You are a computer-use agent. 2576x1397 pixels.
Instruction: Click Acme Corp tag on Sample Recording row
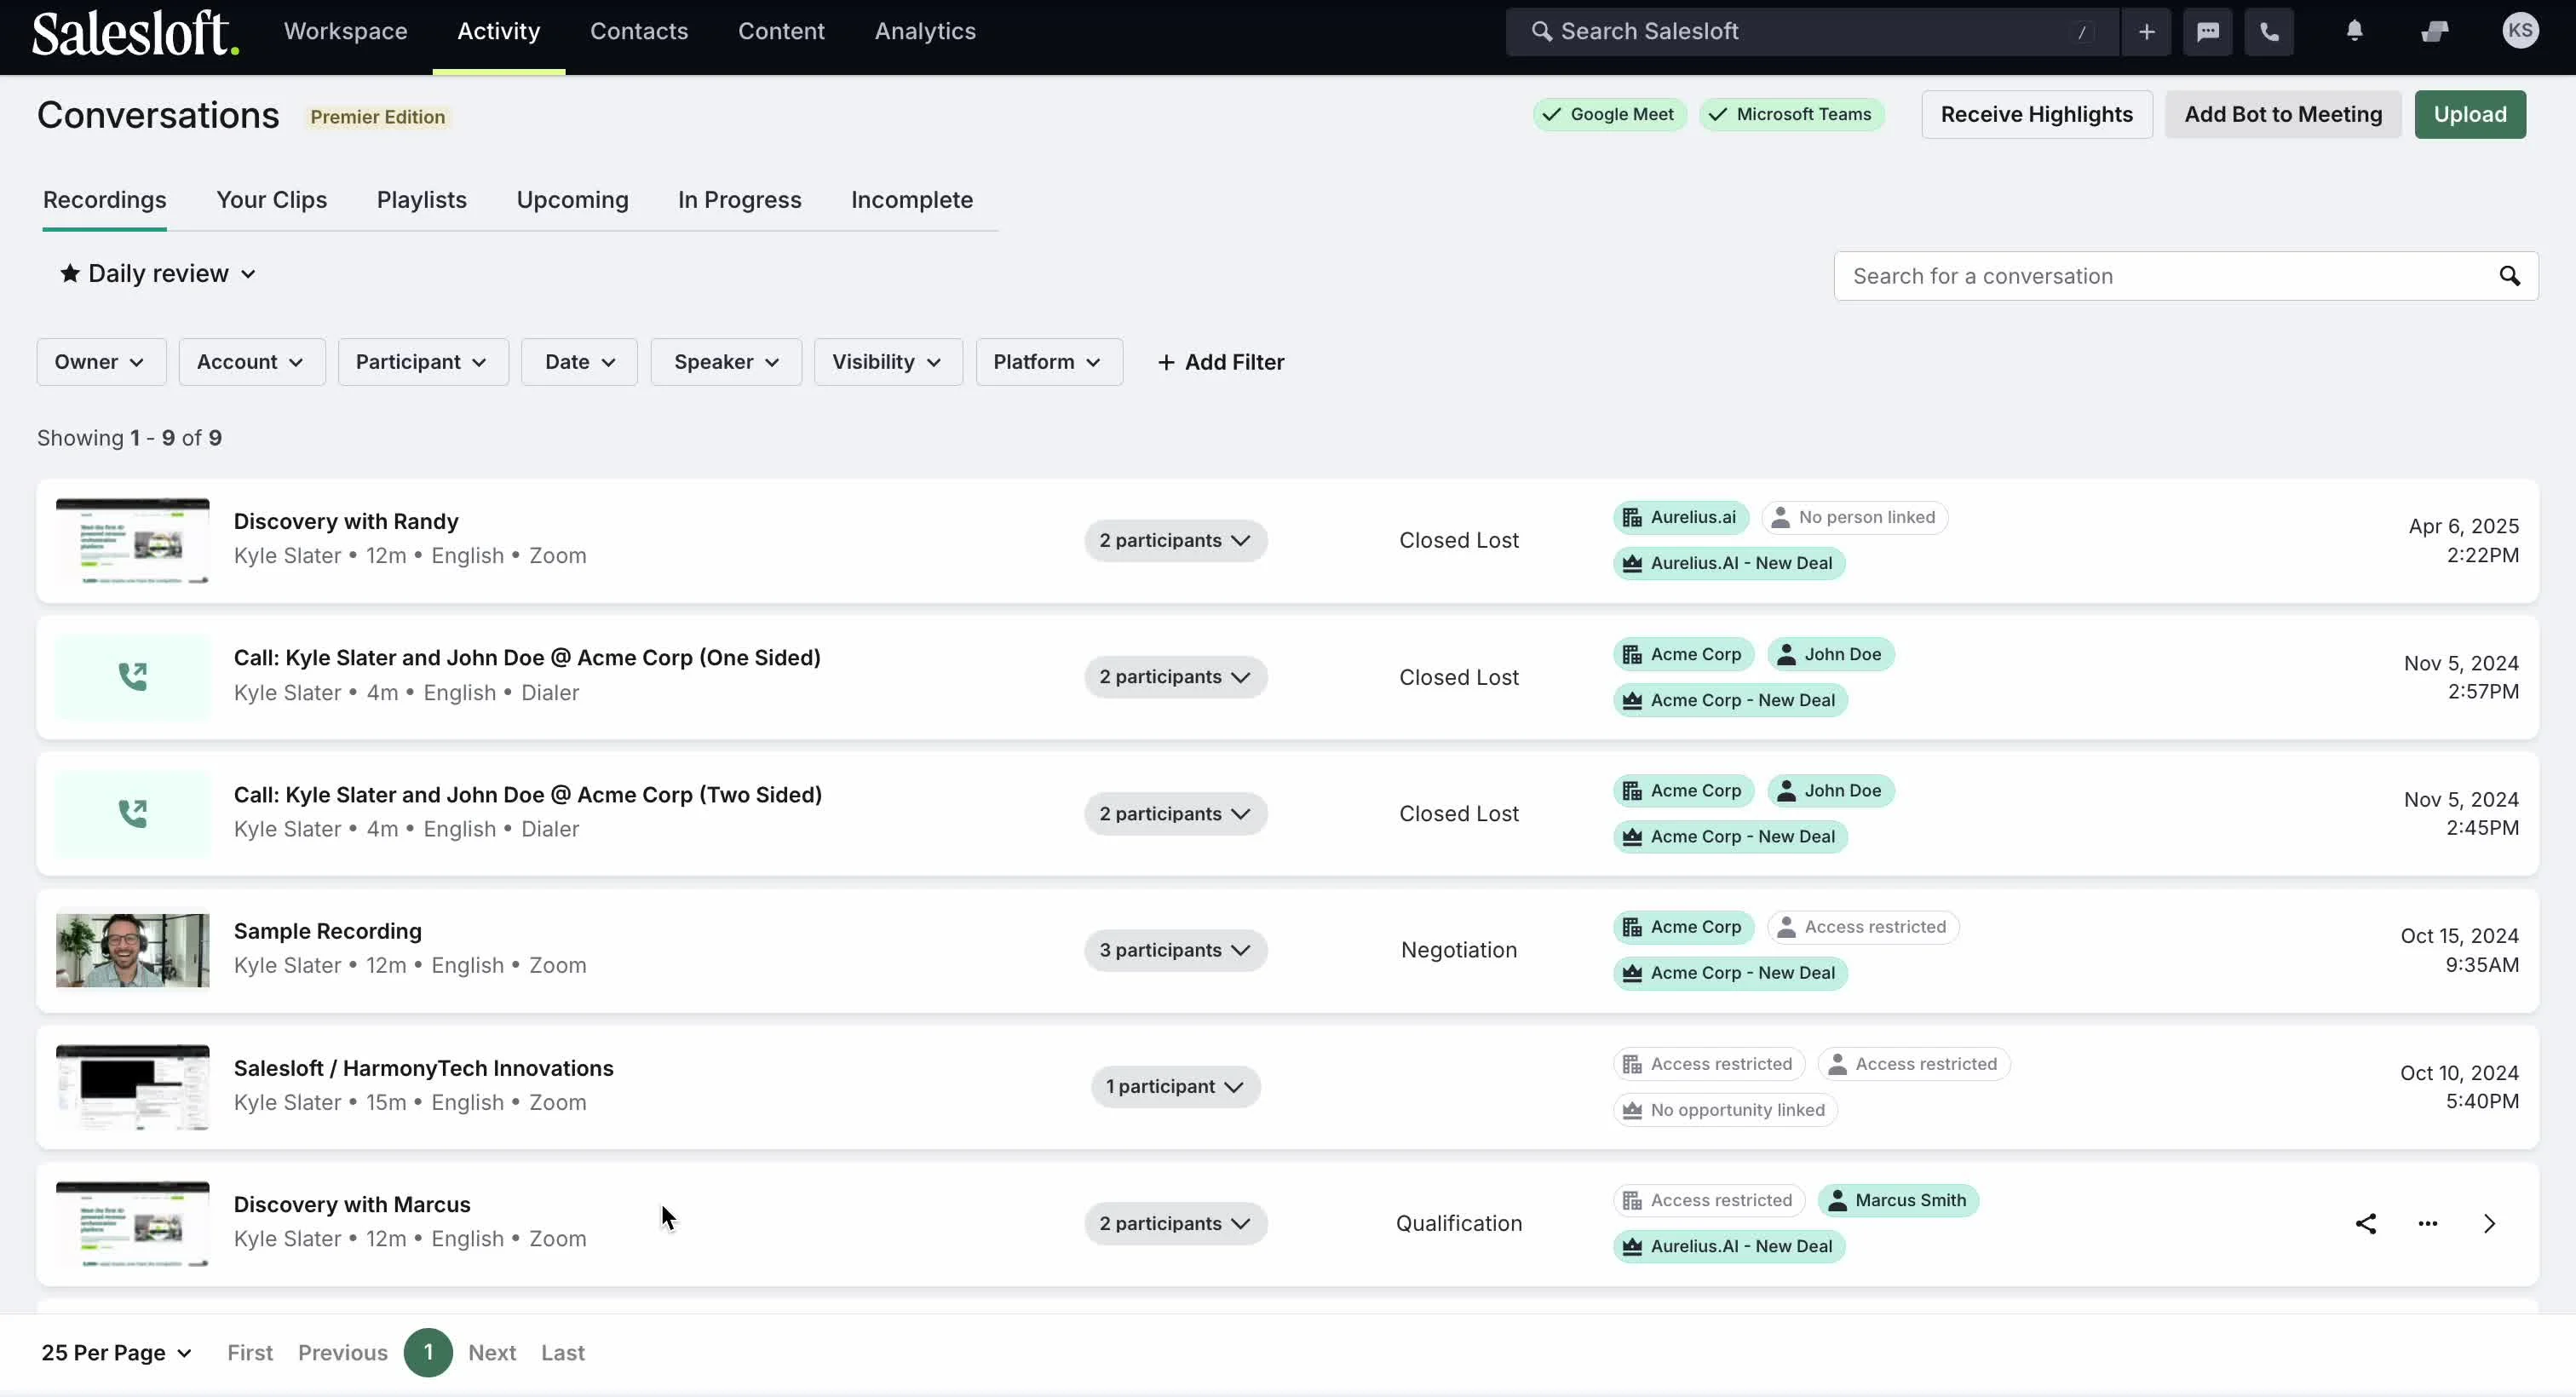pos(1683,927)
